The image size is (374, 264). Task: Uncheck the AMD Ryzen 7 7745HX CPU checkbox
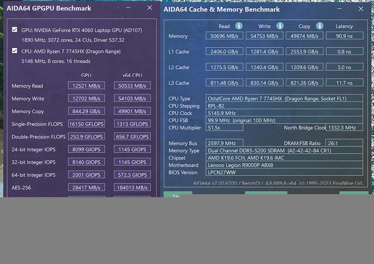point(14,51)
